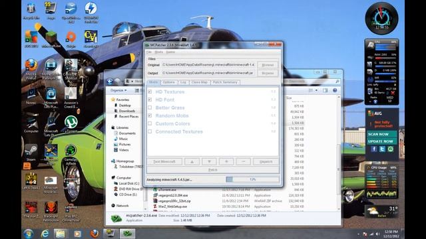The width and height of the screenshot is (426, 239).
Task: Click the Output file path field
Action: coord(208,73)
